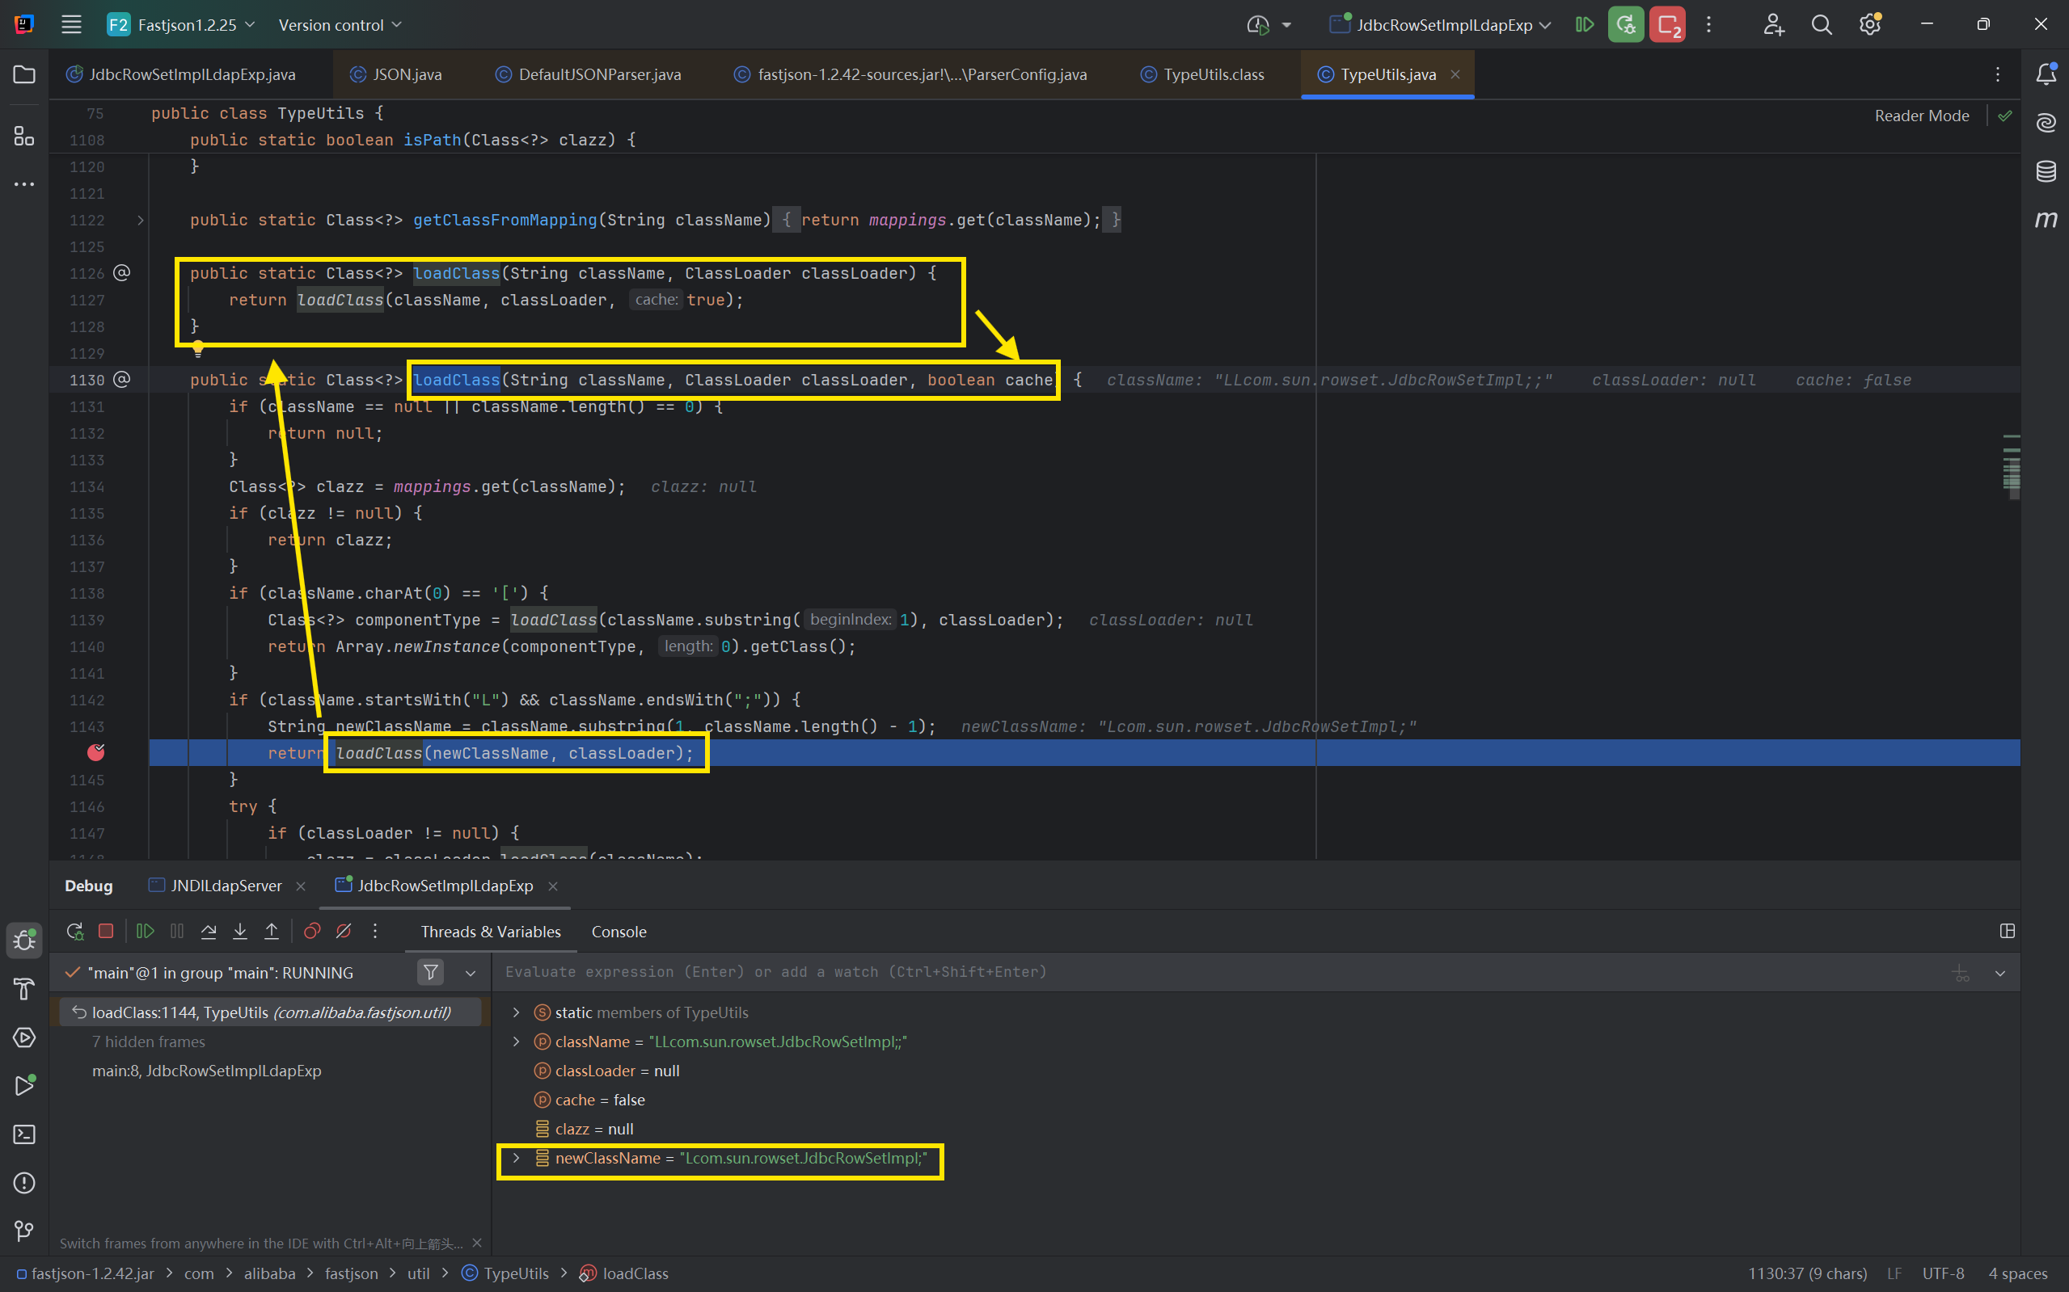Stop the running processes in title bar
The height and width of the screenshot is (1292, 2069).
[1667, 25]
